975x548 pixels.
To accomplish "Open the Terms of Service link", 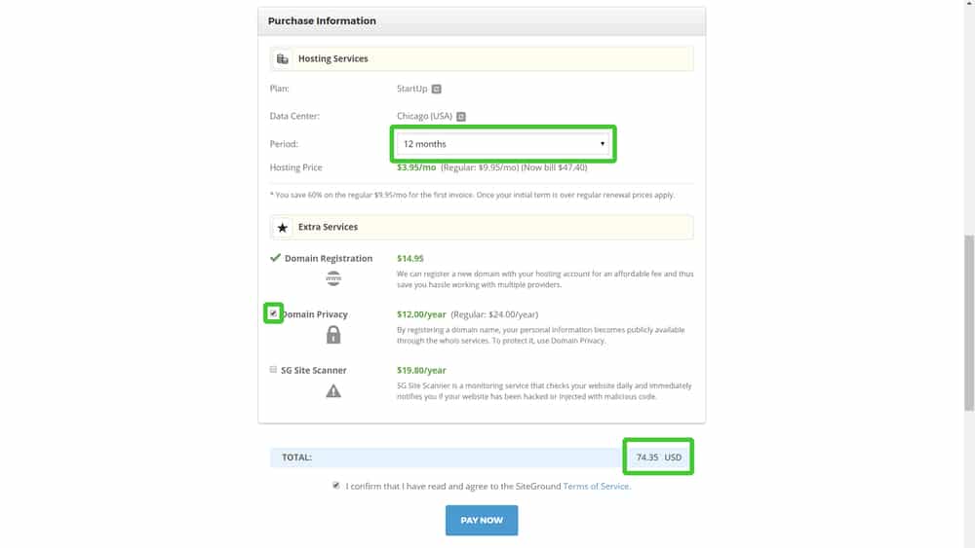I will pyautogui.click(x=596, y=486).
